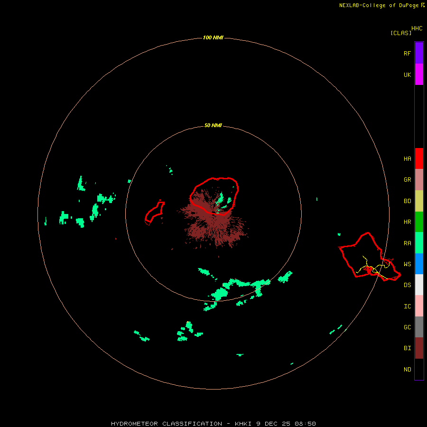This screenshot has height=427, width=427.
Task: Click the [CLAS] legend header
Action: pos(401,33)
